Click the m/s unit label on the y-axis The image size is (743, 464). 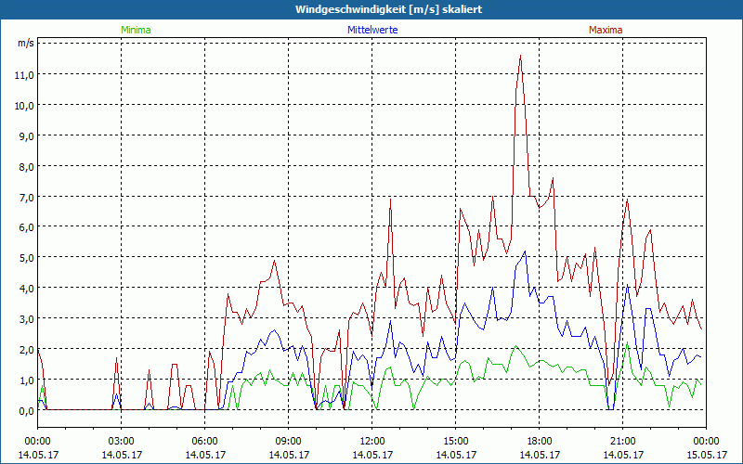(x=26, y=43)
